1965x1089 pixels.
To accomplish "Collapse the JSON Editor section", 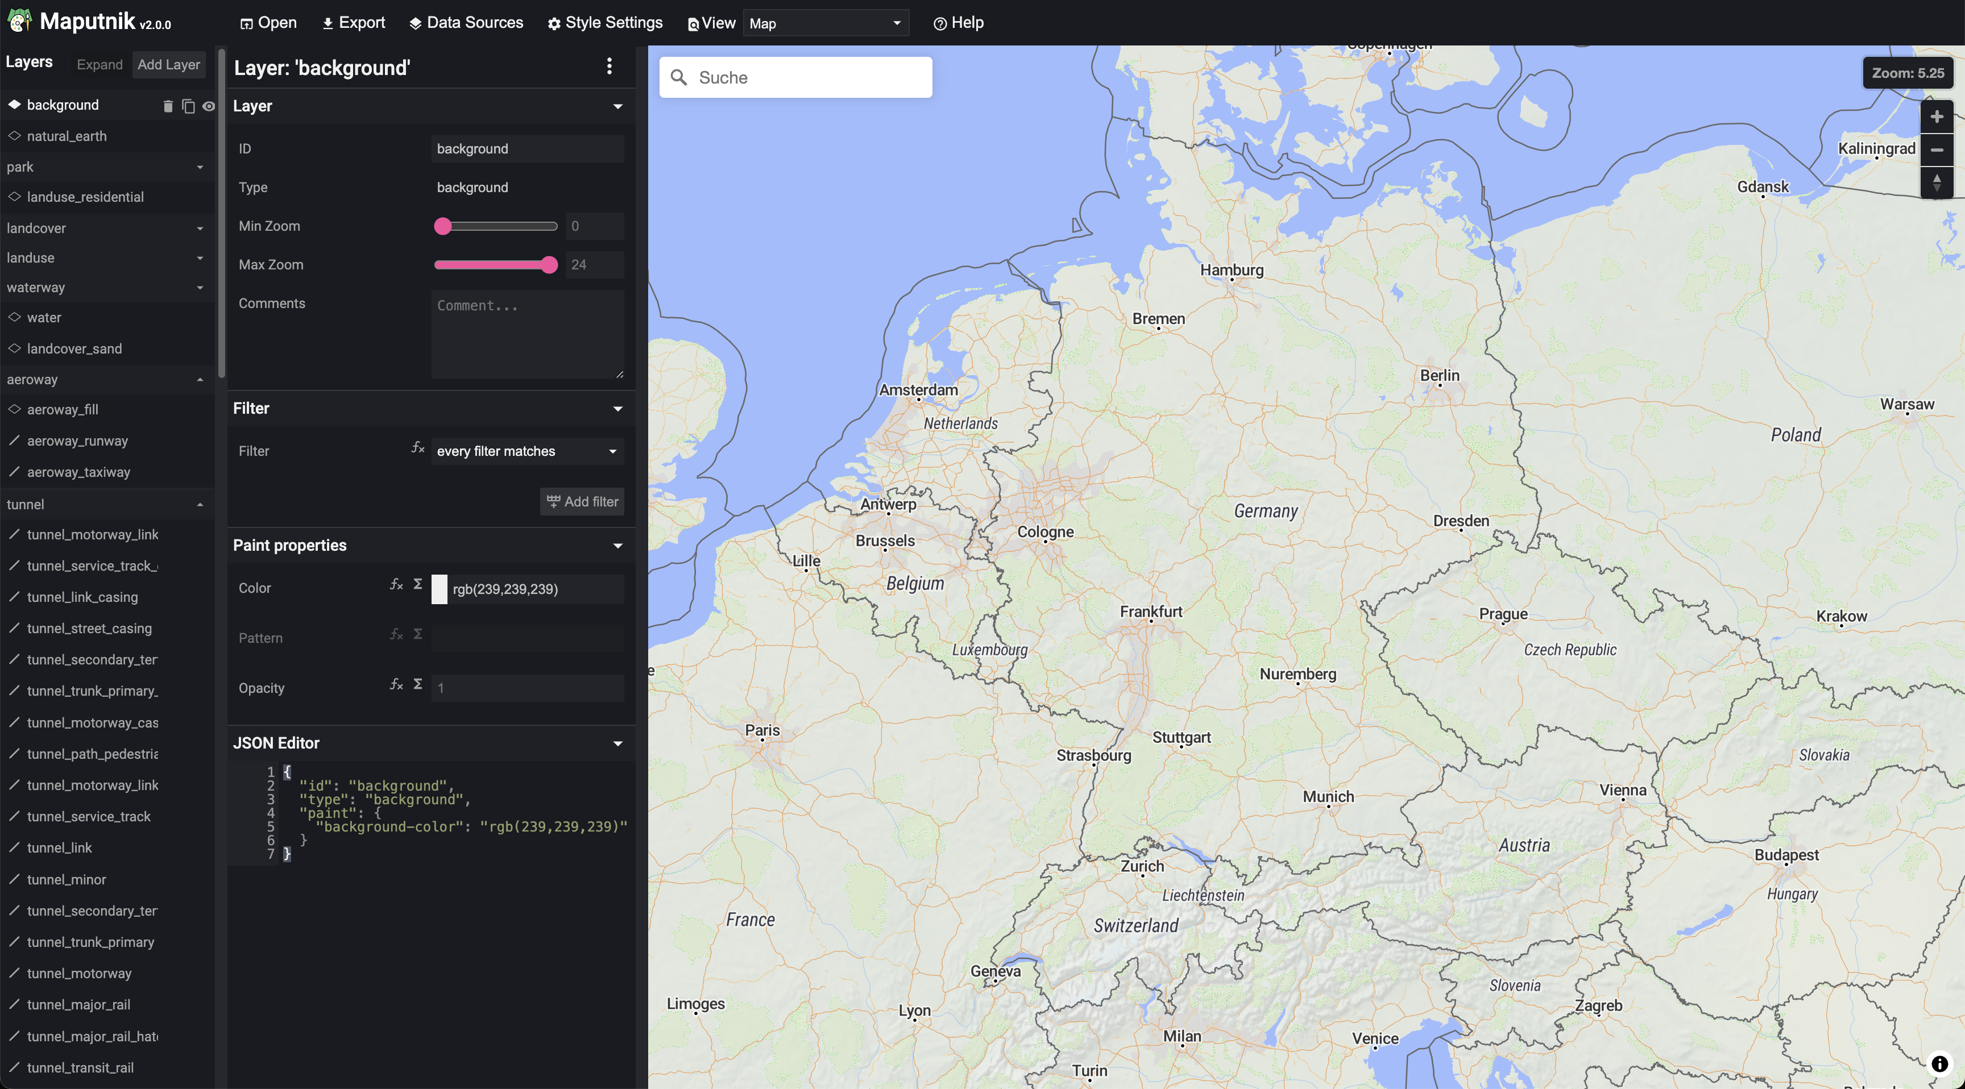I will pyautogui.click(x=618, y=743).
